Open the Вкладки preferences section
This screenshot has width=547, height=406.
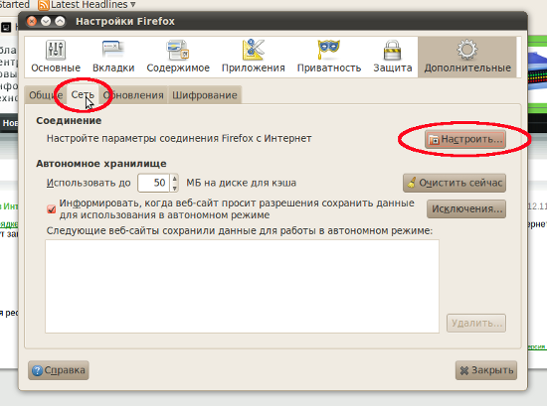point(113,57)
